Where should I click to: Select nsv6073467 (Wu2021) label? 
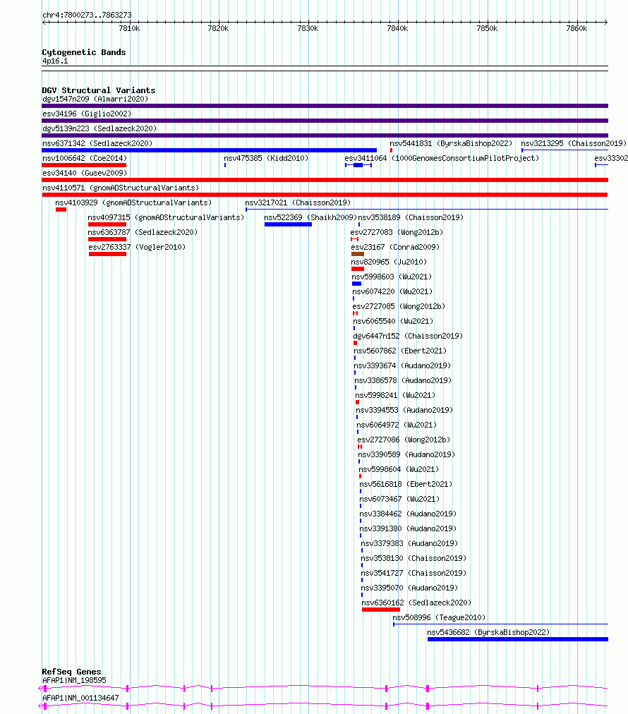[x=399, y=499]
